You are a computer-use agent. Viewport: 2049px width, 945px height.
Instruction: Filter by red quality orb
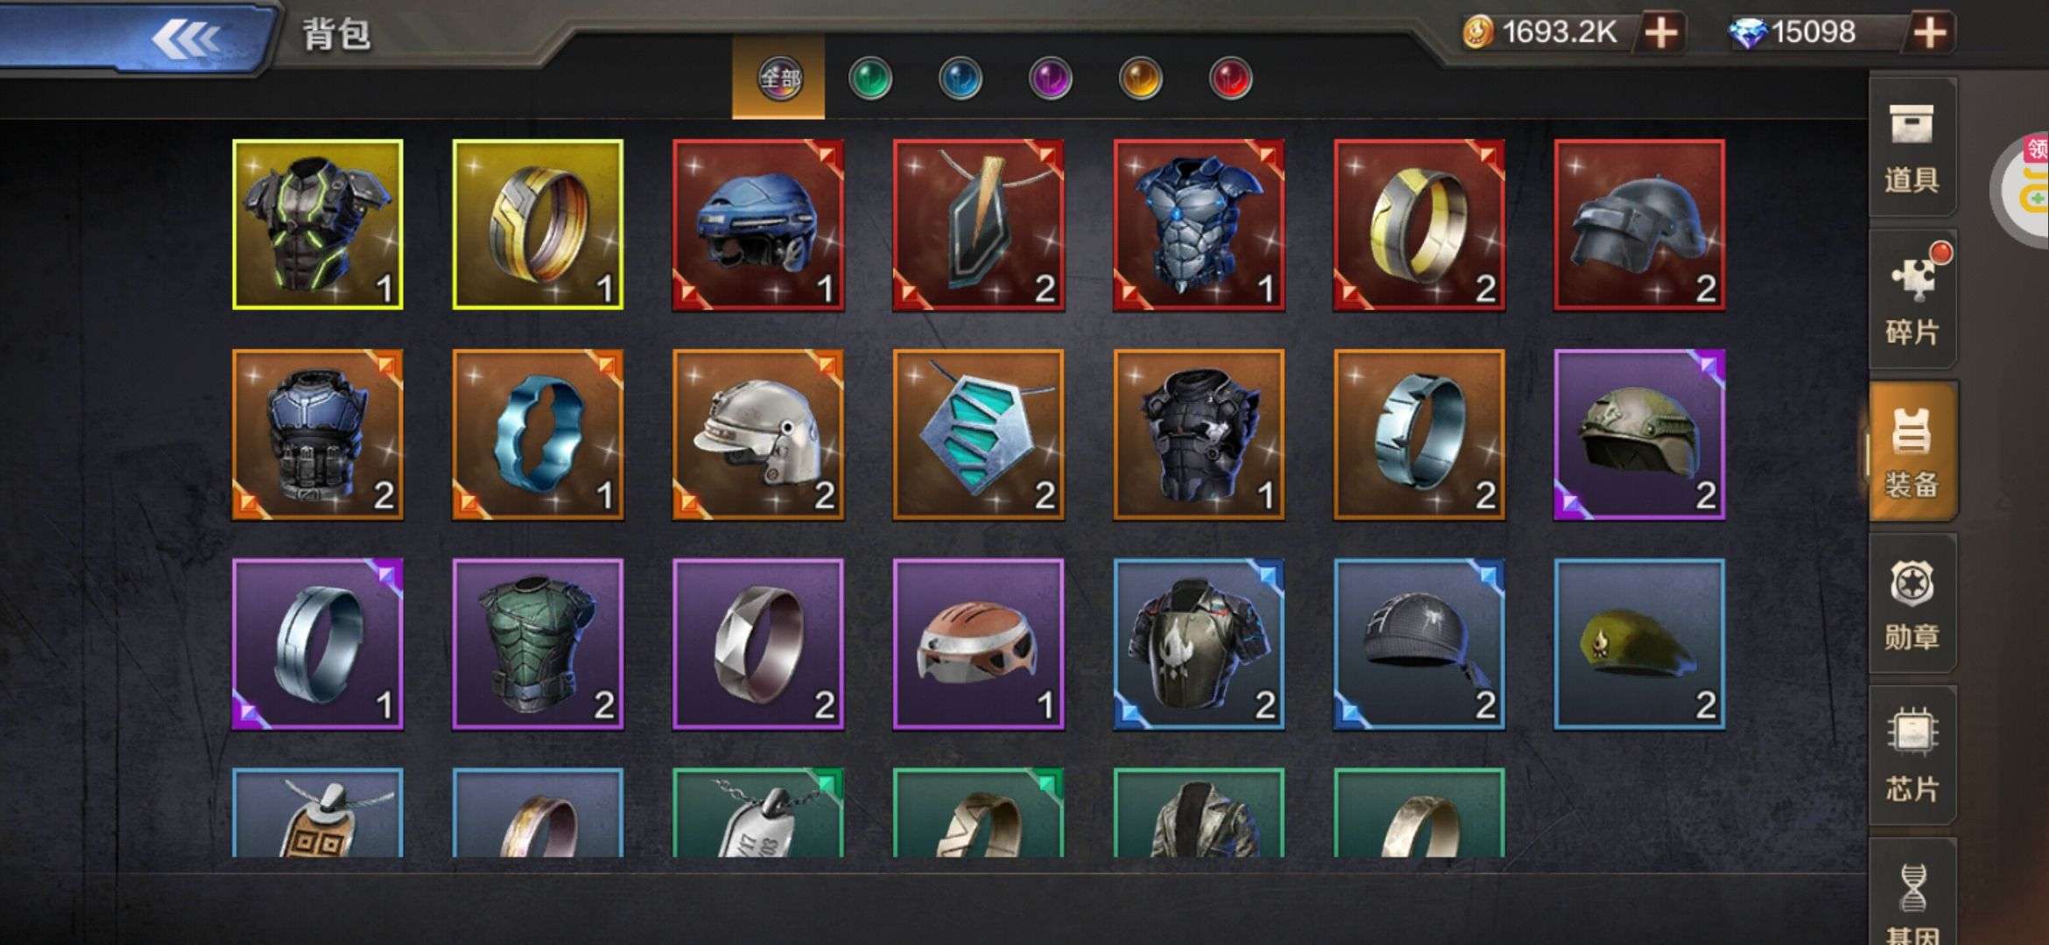point(1230,80)
